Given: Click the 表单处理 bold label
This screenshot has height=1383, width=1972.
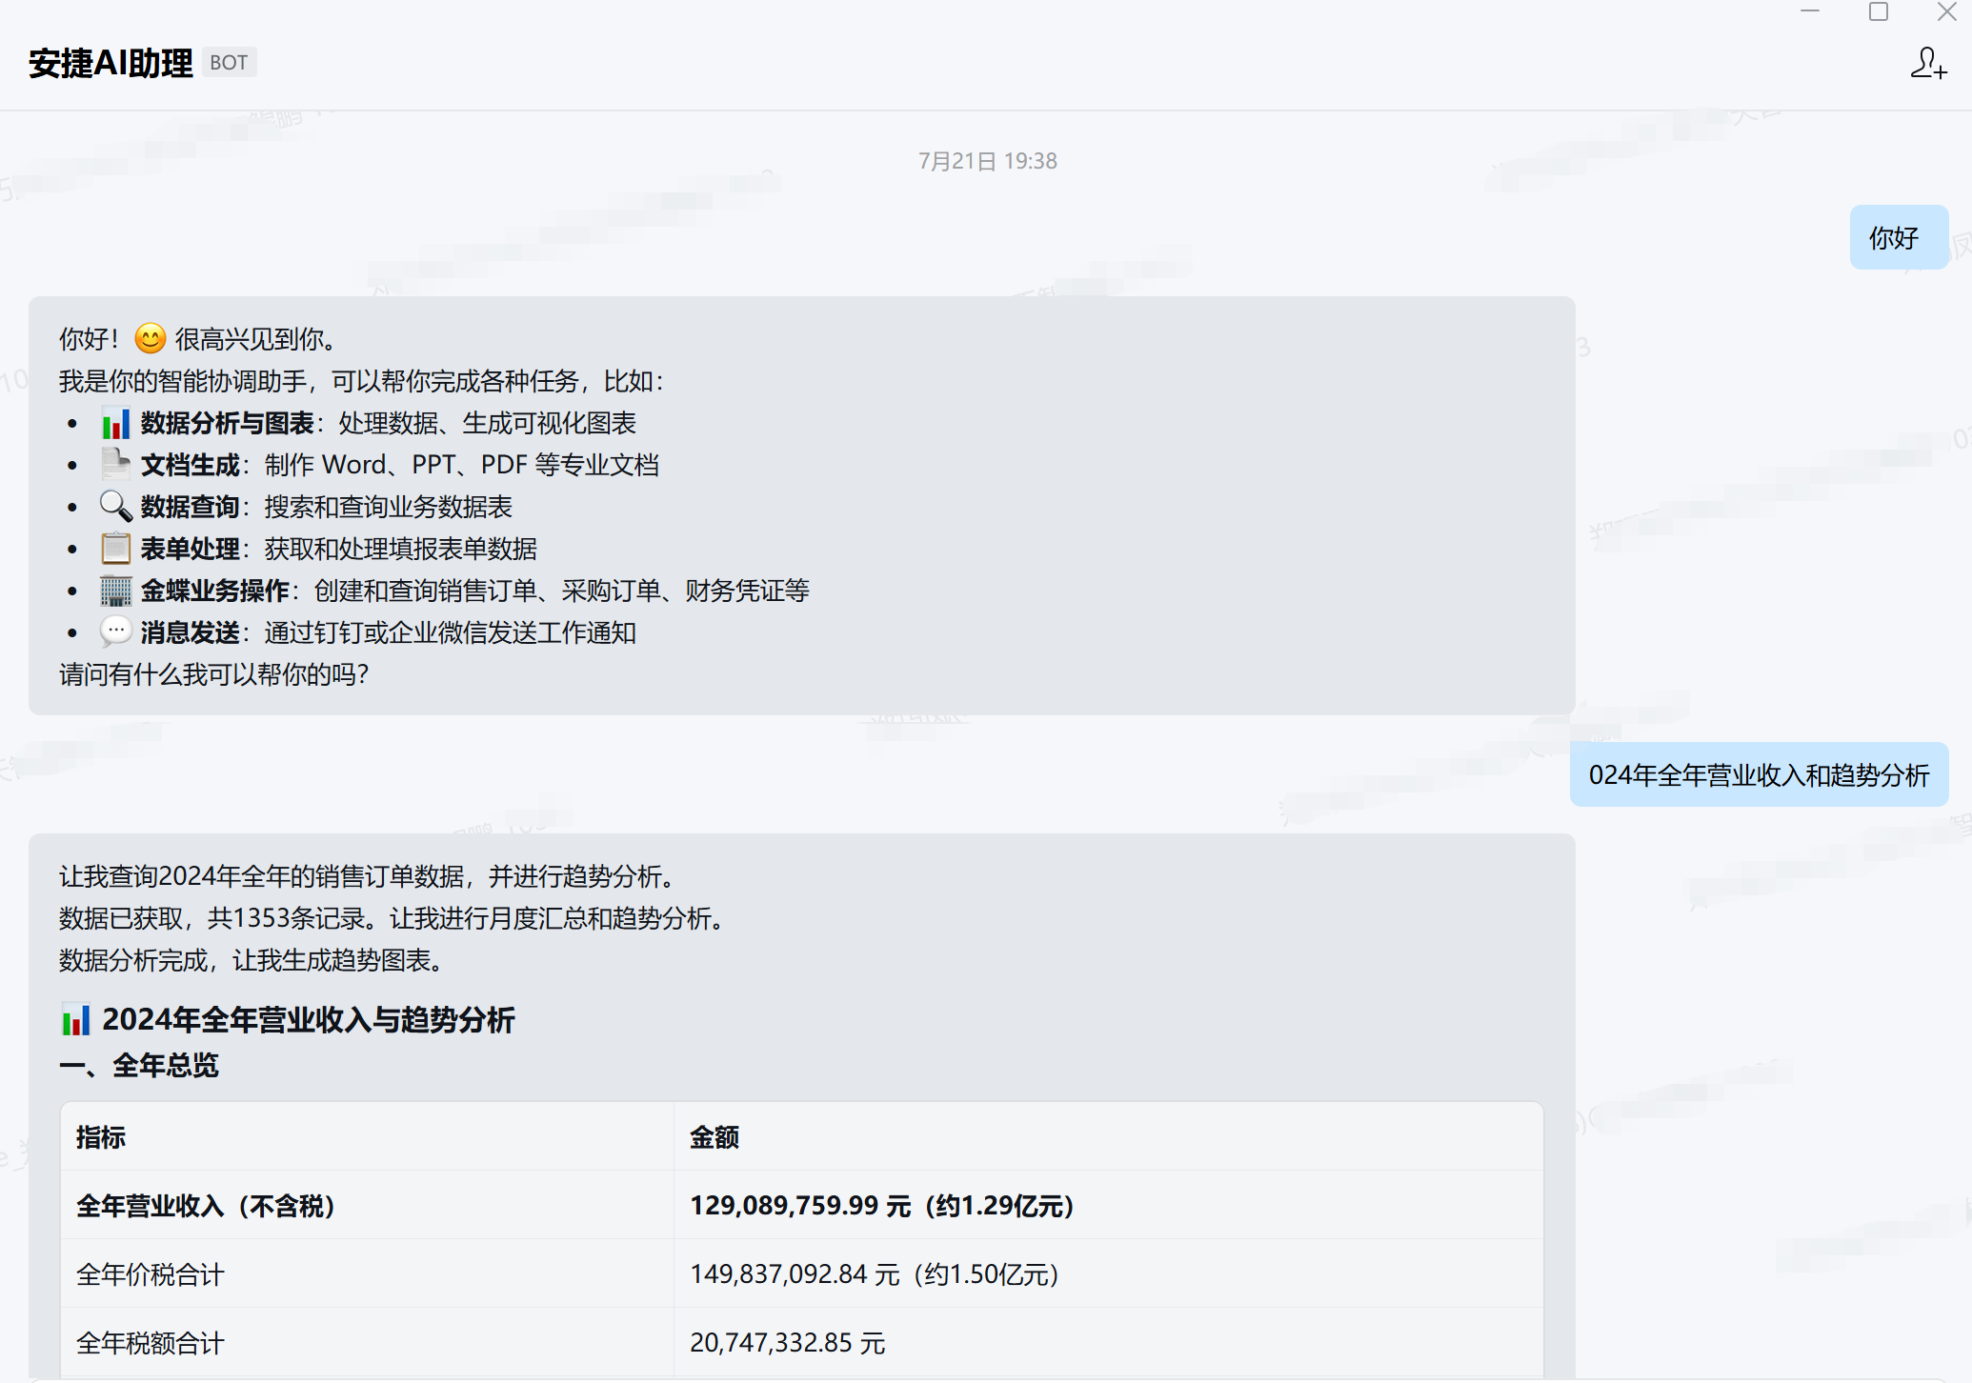Looking at the screenshot, I should (191, 549).
